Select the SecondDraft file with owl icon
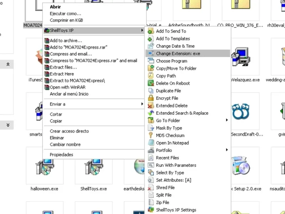Screen dimensions: 285x214 coord(240,112)
